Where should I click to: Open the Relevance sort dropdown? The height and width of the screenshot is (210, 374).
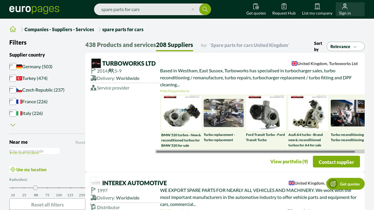[x=345, y=46]
